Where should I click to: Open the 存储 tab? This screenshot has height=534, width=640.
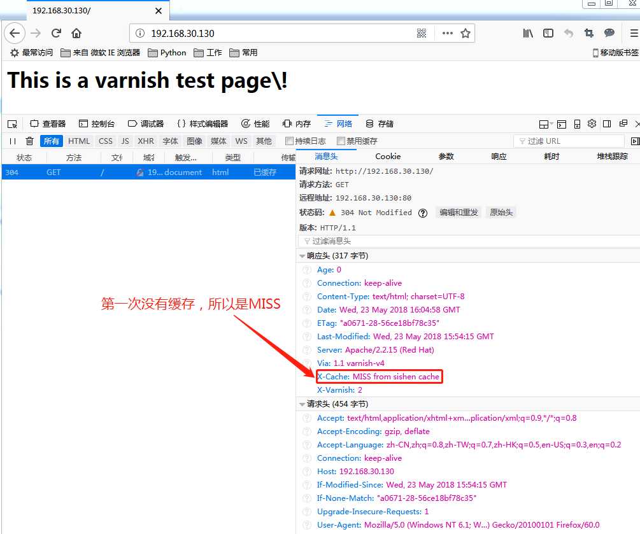click(x=380, y=124)
